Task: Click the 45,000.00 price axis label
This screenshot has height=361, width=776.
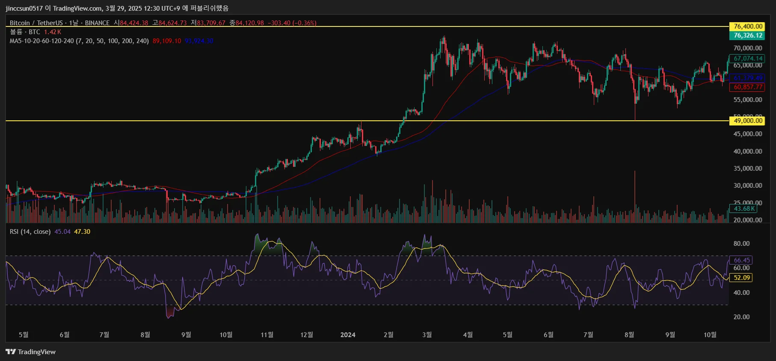Action: [748, 134]
